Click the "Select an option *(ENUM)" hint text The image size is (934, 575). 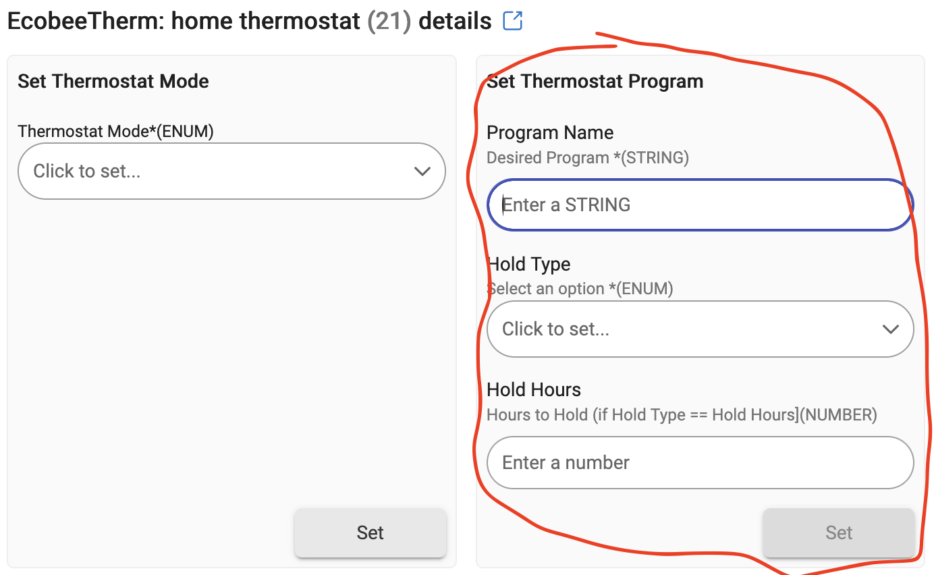[x=580, y=289]
